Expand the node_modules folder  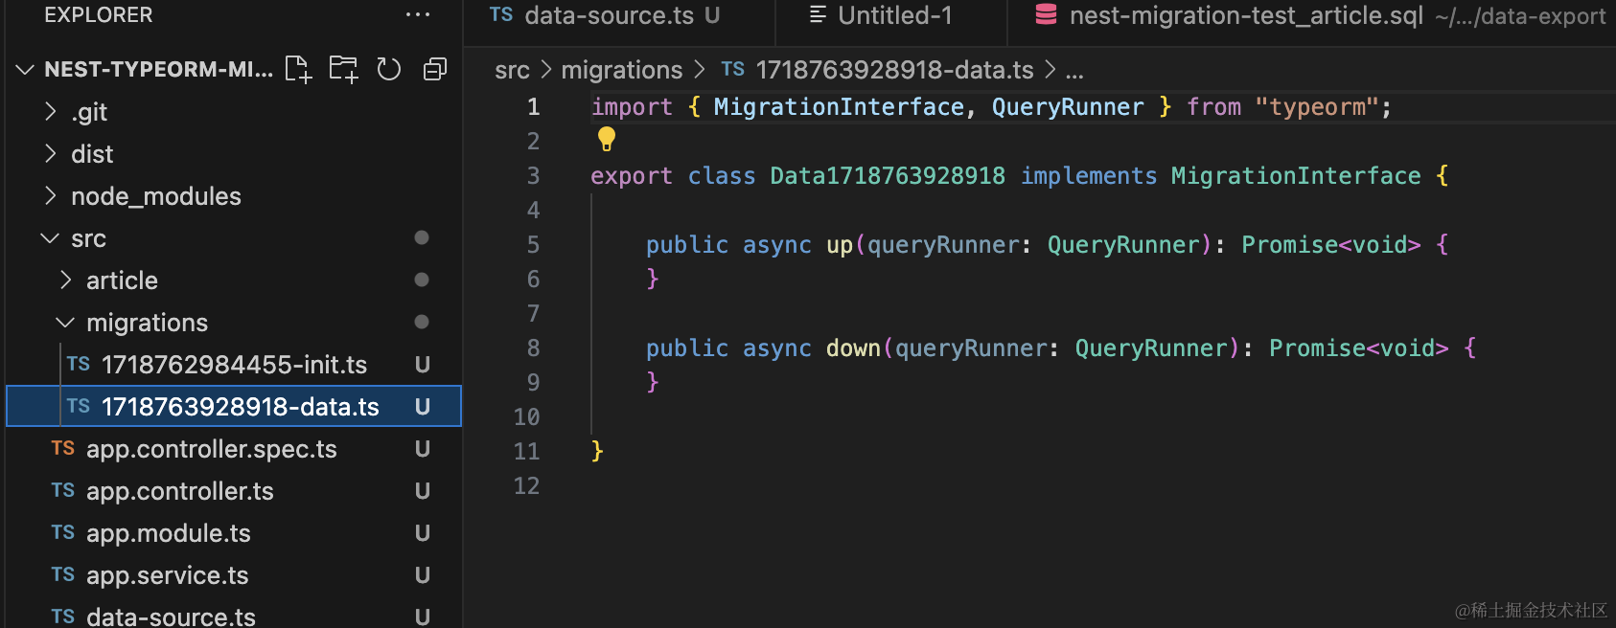(51, 196)
